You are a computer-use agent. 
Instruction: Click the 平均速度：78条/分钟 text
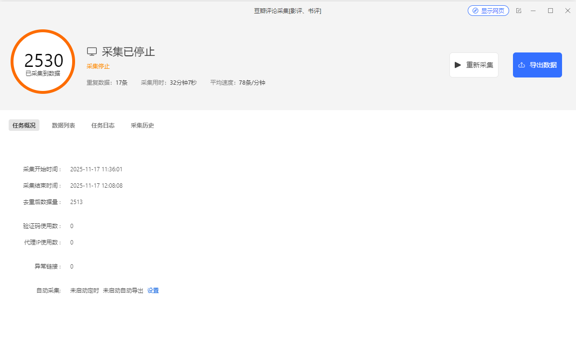pyautogui.click(x=238, y=83)
